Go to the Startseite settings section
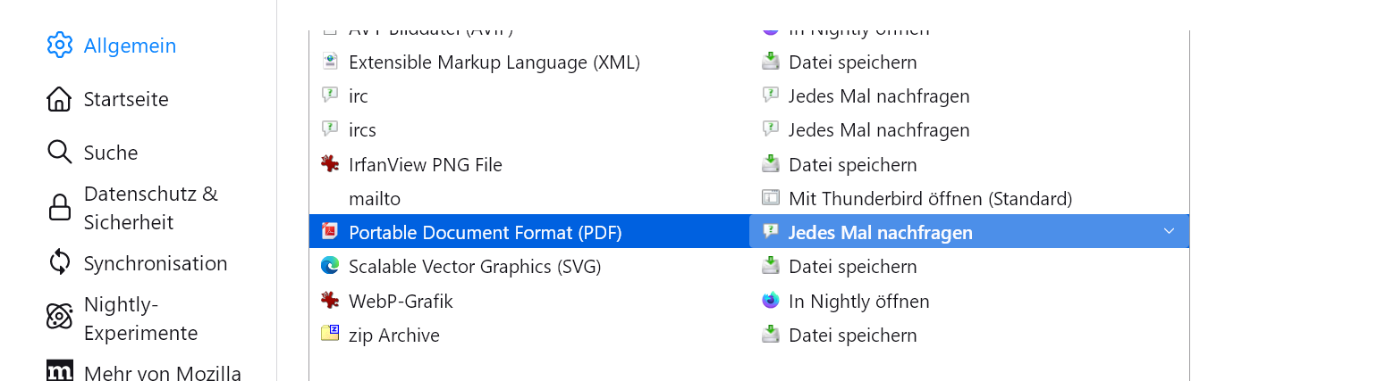Screen dimensions: 1394x381 pyautogui.click(x=126, y=99)
